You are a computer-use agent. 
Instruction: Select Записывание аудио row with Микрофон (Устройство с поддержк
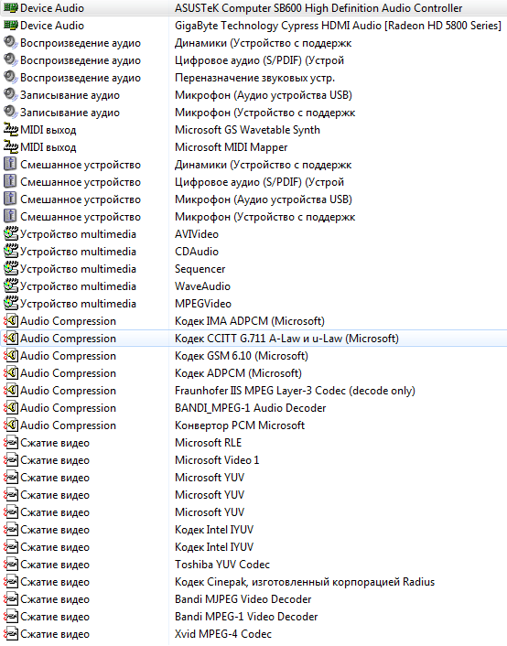[x=253, y=112]
